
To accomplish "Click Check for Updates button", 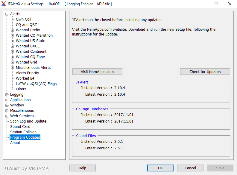I will click(205, 72).
